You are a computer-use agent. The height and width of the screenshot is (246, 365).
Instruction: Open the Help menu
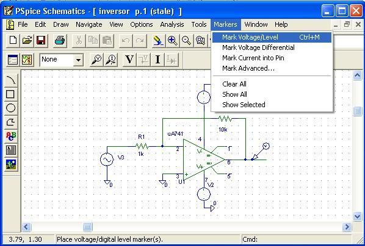point(281,24)
